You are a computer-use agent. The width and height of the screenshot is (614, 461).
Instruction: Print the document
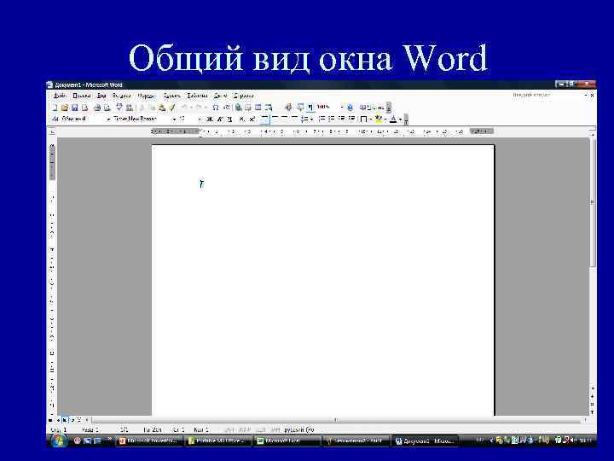pos(96,108)
